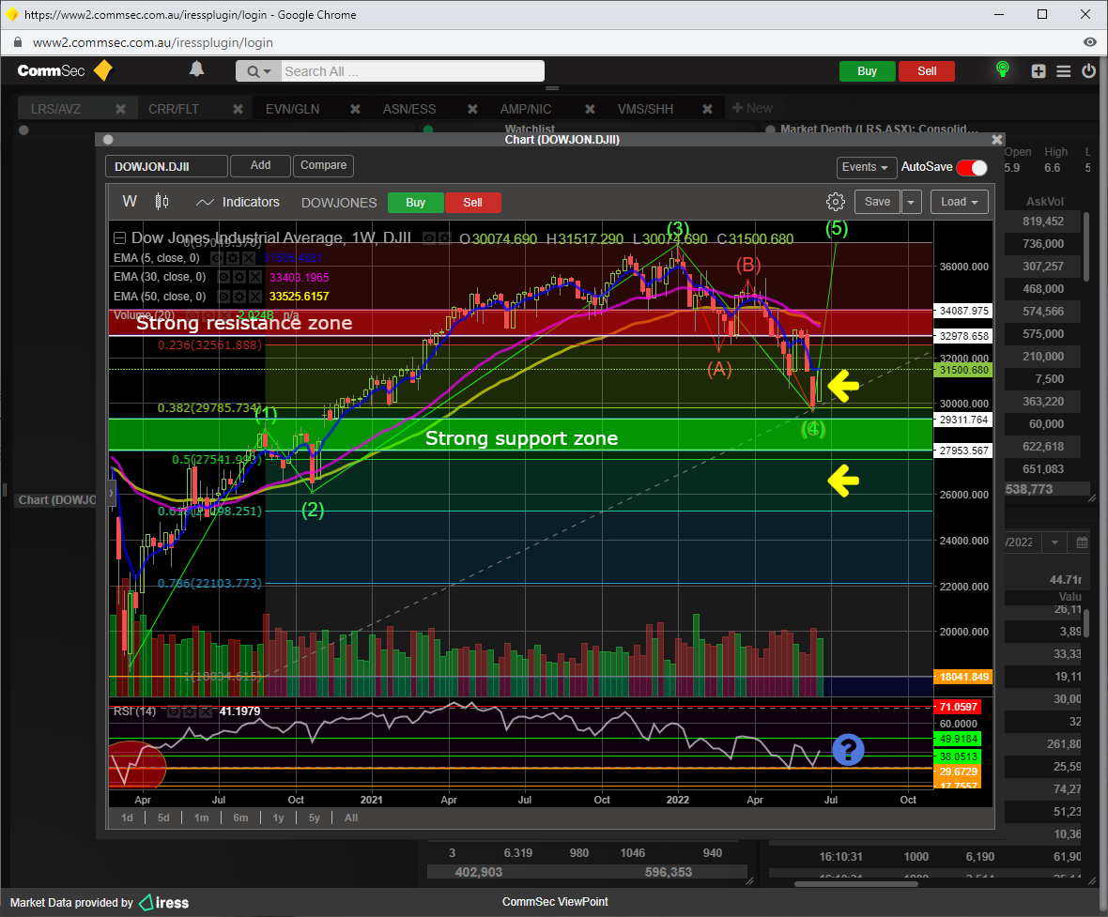This screenshot has height=917, width=1108.
Task: Click the header green Buy button
Action: click(x=867, y=71)
